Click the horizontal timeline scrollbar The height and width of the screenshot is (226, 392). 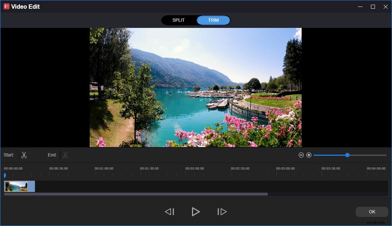(135, 194)
